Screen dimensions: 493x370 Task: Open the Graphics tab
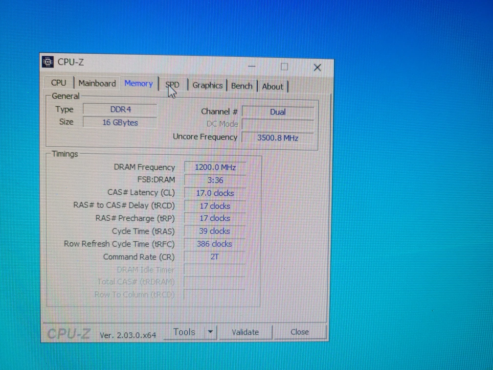[207, 85]
